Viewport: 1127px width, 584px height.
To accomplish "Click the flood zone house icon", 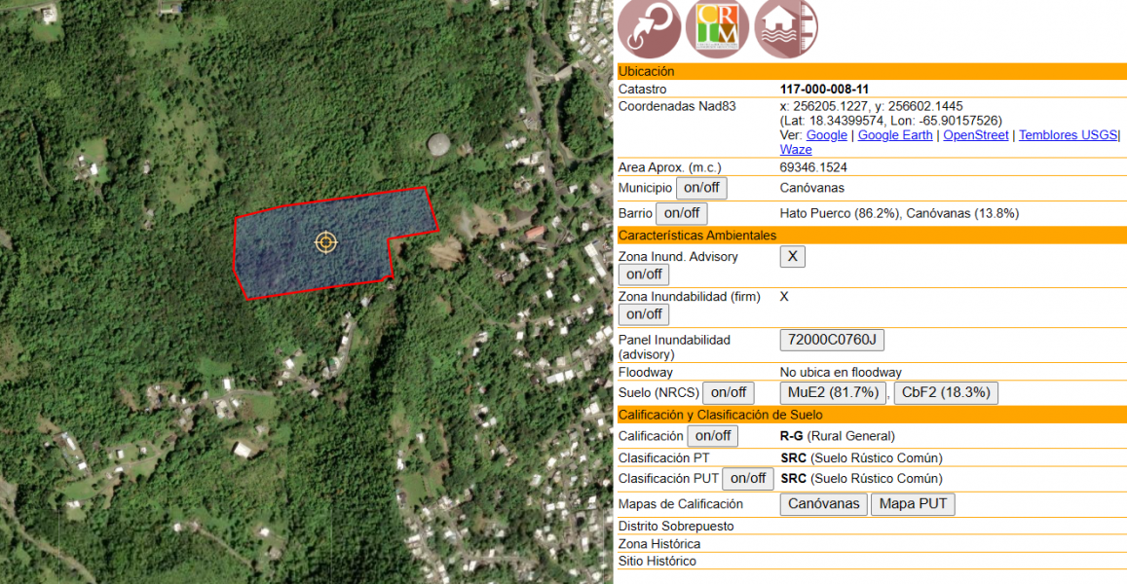I will click(785, 27).
